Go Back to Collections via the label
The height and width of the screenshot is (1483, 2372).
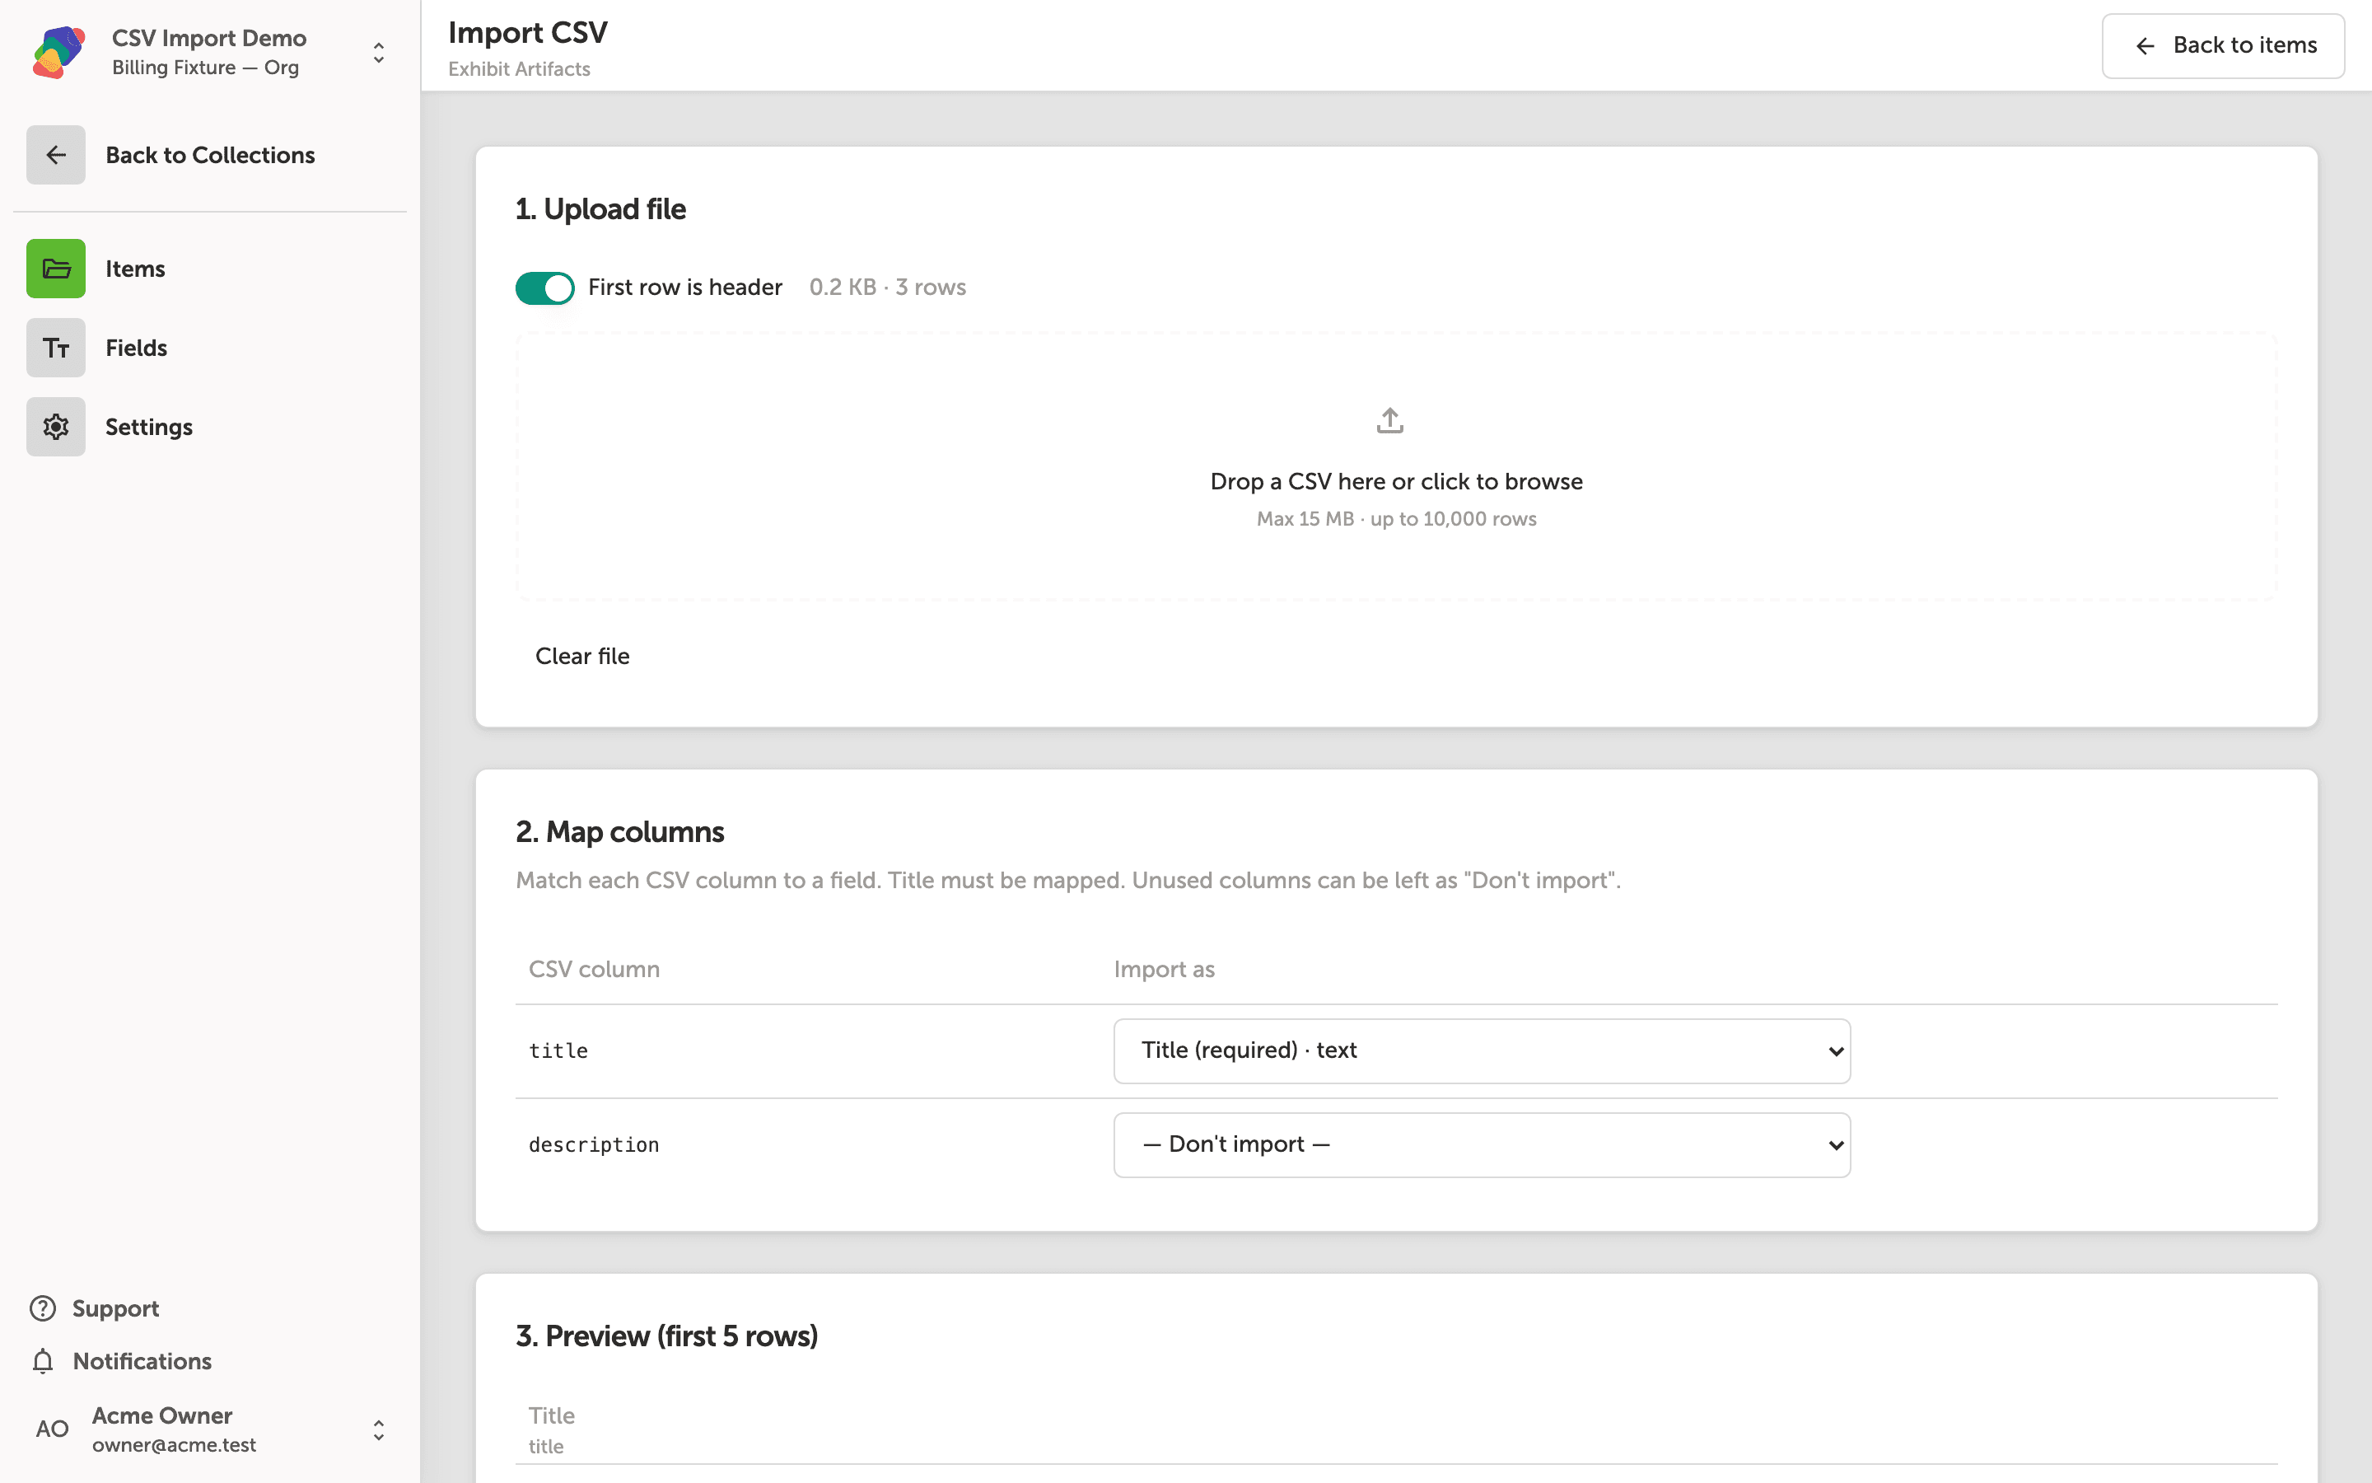[210, 155]
